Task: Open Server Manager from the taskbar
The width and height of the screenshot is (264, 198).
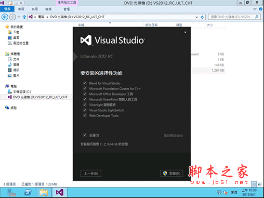Action: pos(12,192)
